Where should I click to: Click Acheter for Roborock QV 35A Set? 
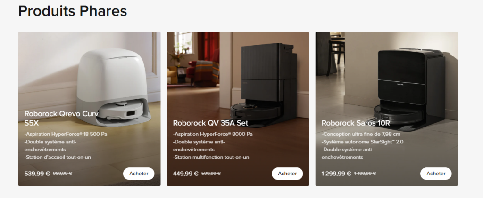click(287, 174)
